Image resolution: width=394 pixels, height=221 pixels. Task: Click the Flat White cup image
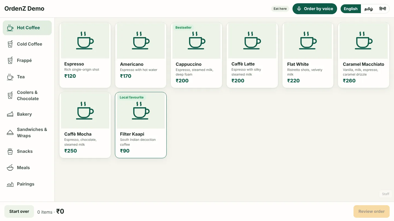pos(308,40)
